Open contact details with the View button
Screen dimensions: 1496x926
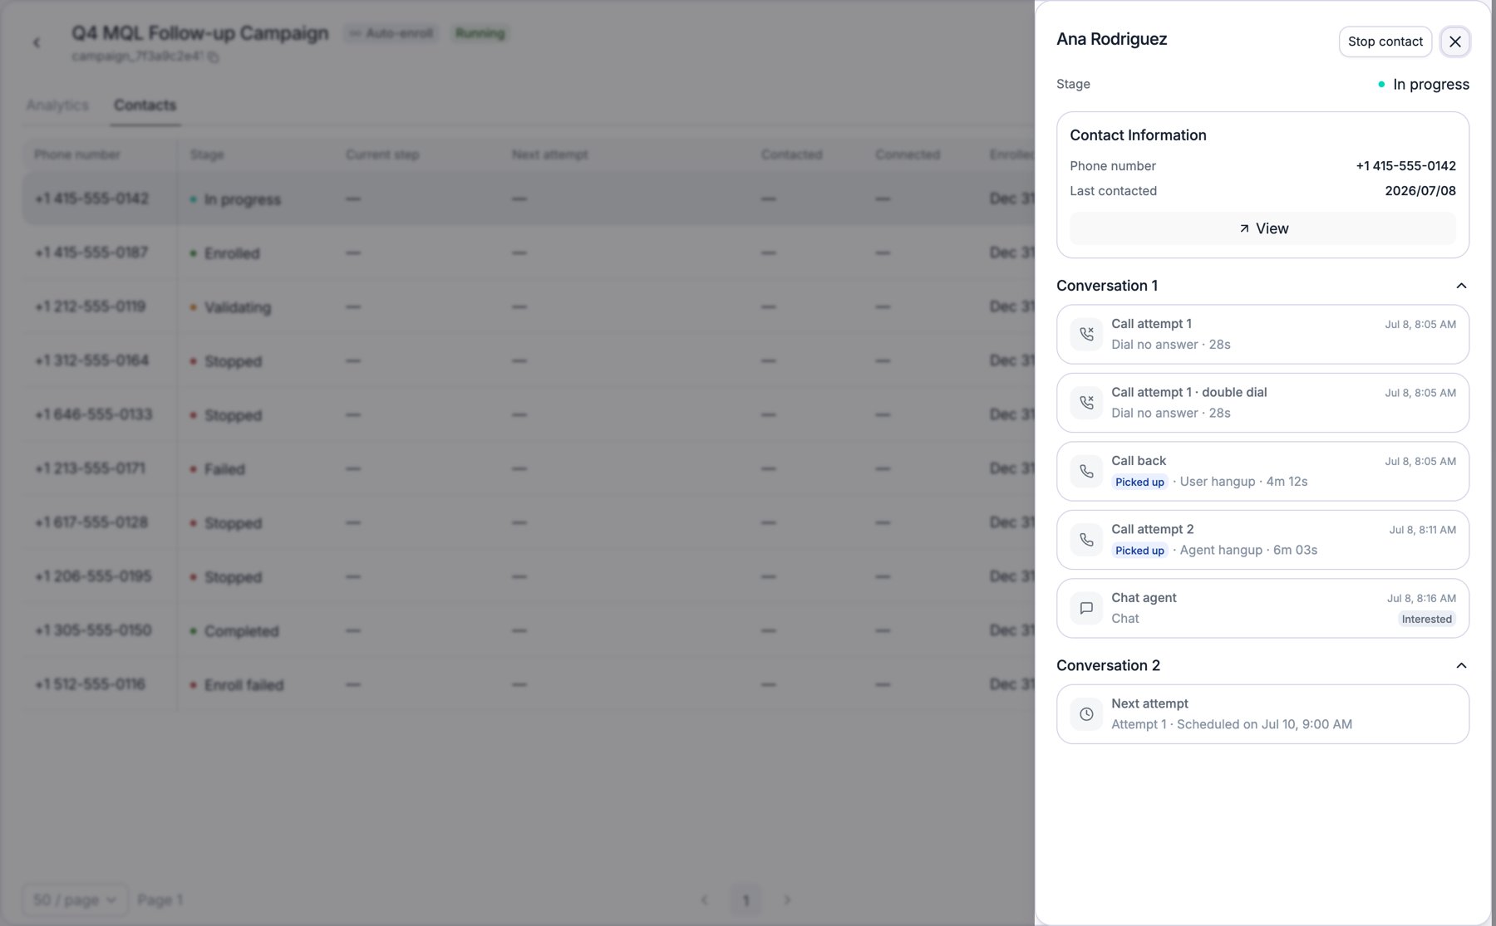[1262, 228]
